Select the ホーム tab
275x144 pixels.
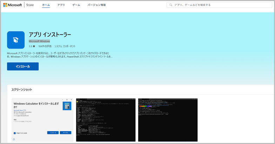(x=46, y=5)
